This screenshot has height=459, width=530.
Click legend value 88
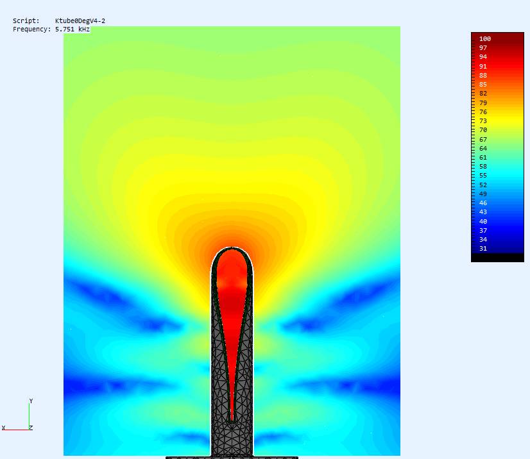point(483,76)
